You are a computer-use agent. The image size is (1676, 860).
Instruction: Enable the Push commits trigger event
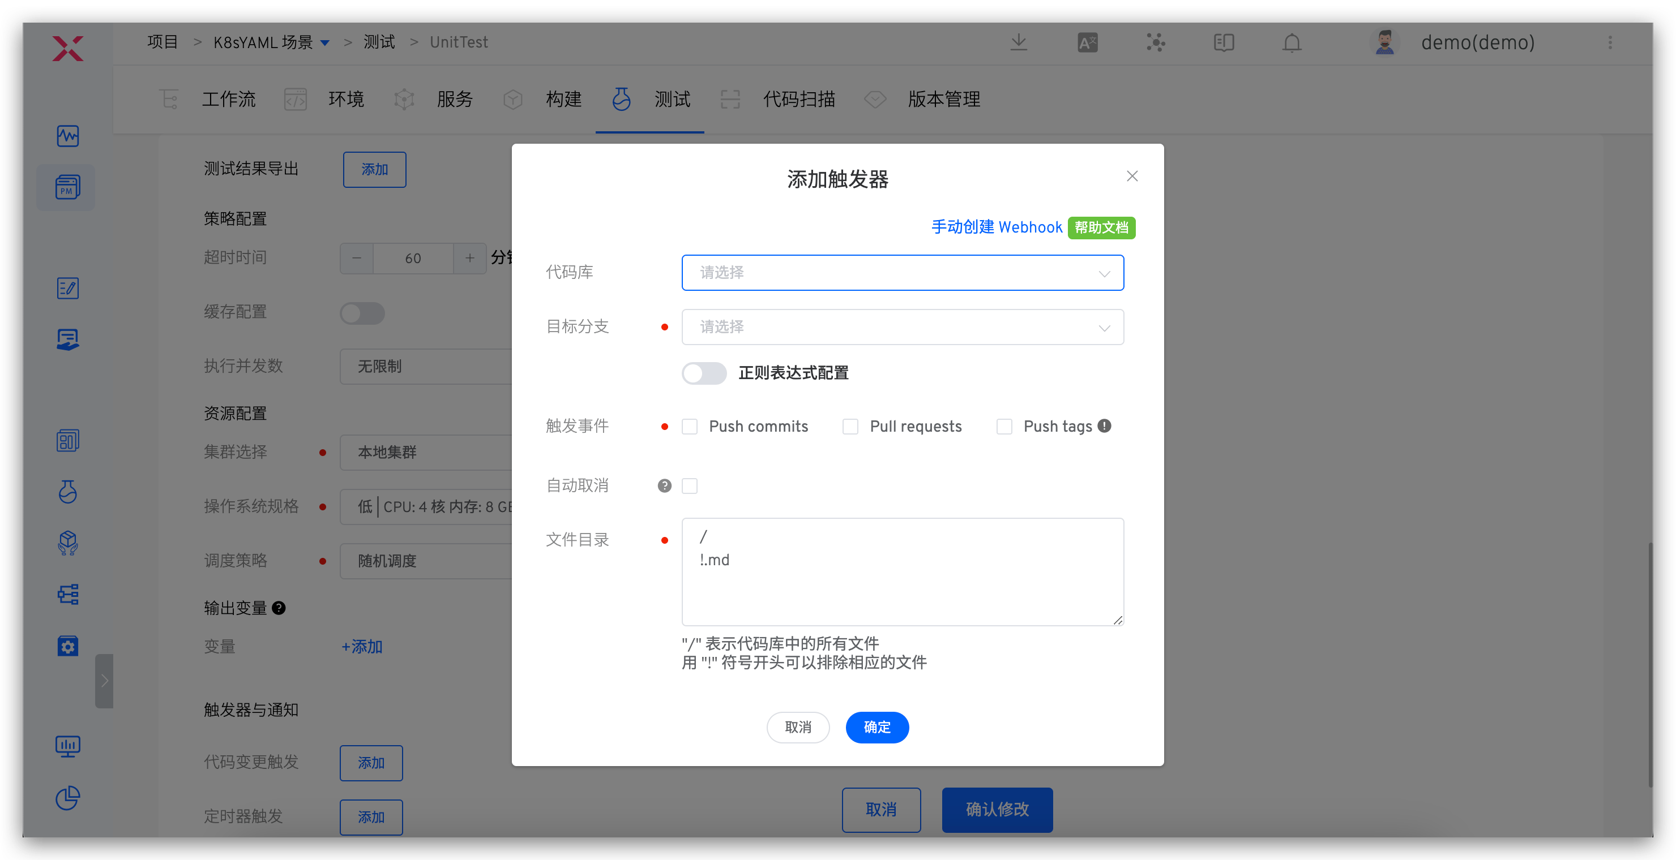[690, 426]
